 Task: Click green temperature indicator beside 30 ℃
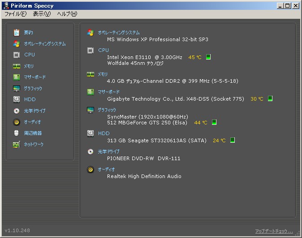[x=270, y=98]
